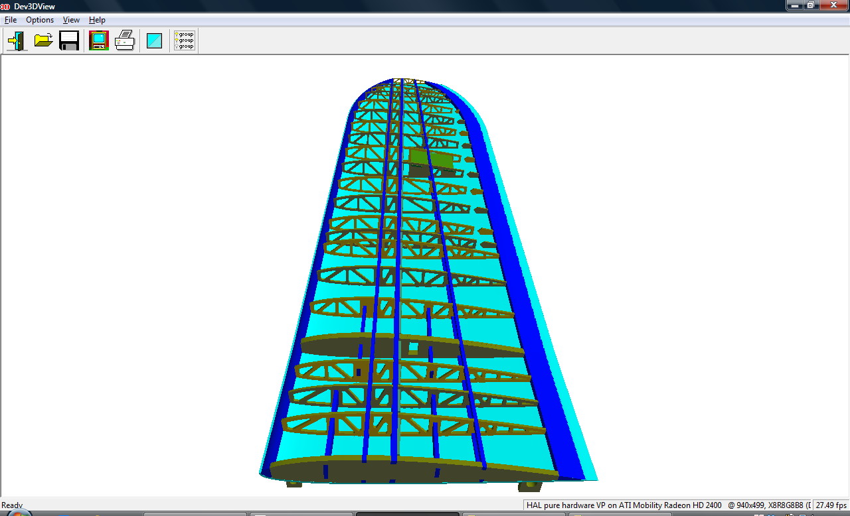Screen dimensions: 850x516
Task: Click the cyan square toolbar icon
Action: point(155,41)
